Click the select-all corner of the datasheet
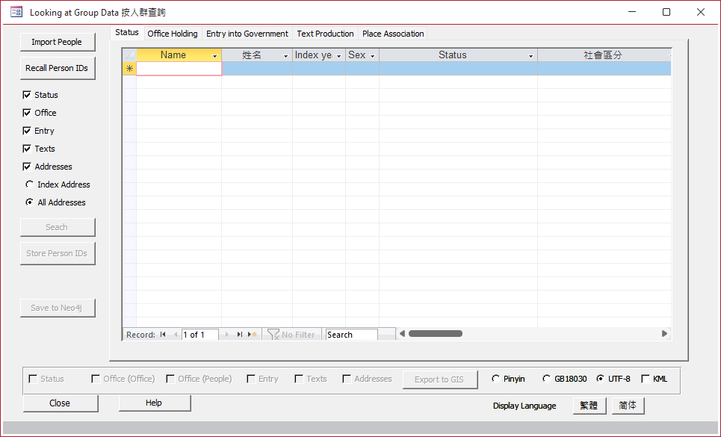 [129, 55]
